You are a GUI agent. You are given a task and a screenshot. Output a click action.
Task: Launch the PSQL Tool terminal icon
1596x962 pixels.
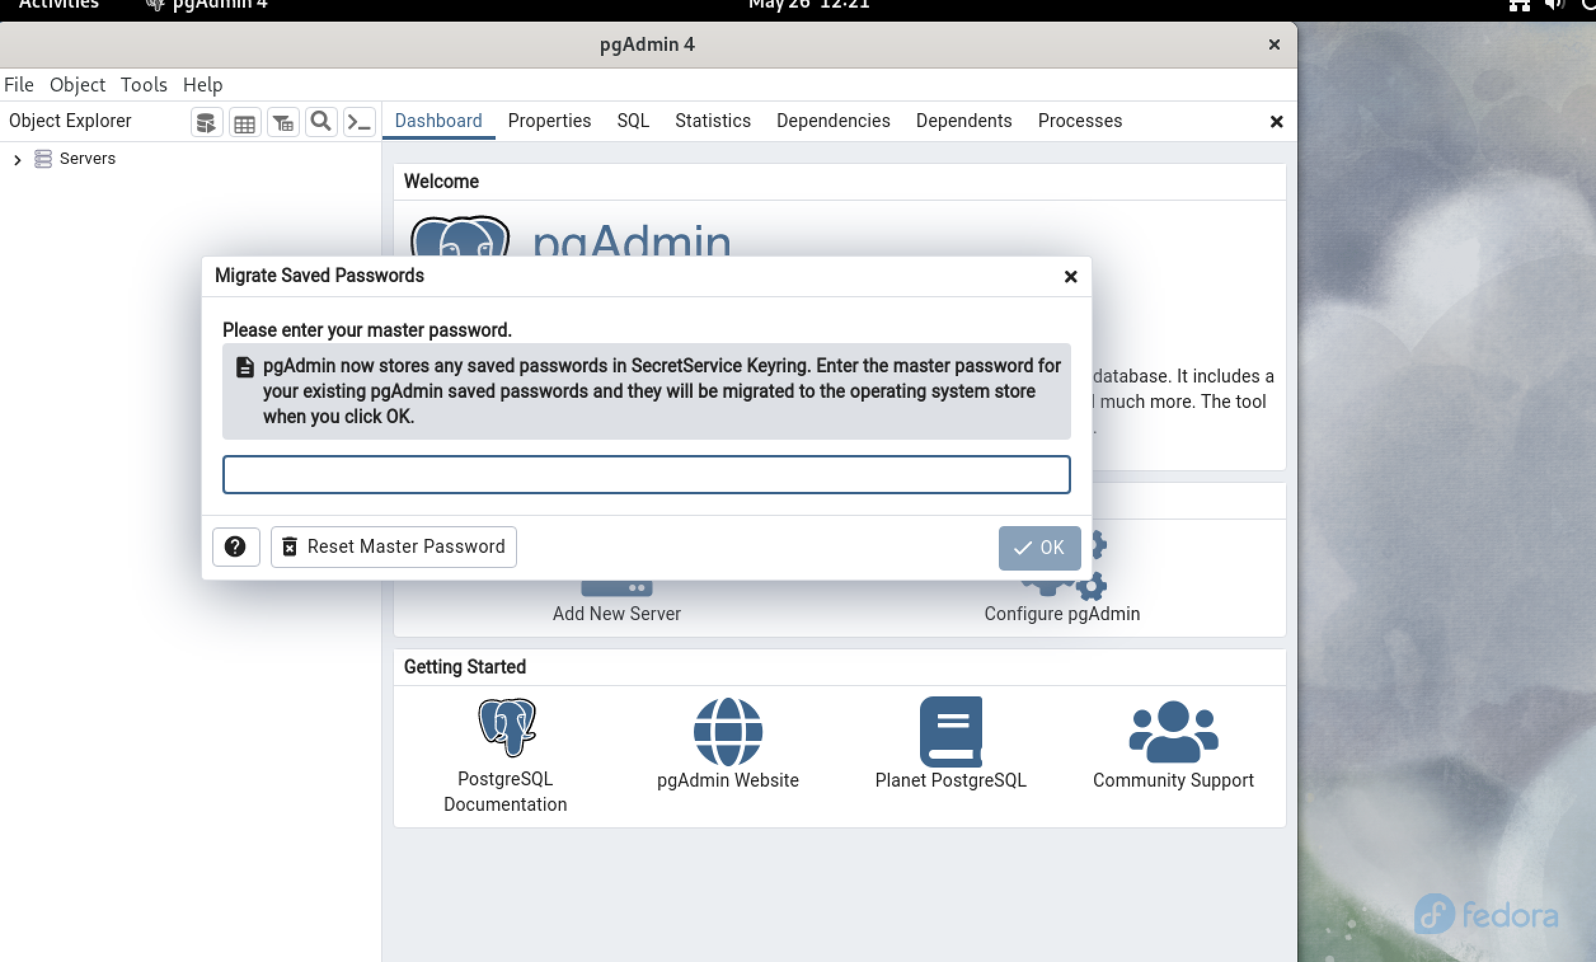[x=359, y=121]
